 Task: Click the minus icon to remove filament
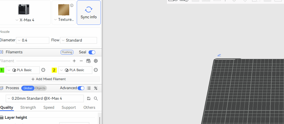tap(81, 61)
